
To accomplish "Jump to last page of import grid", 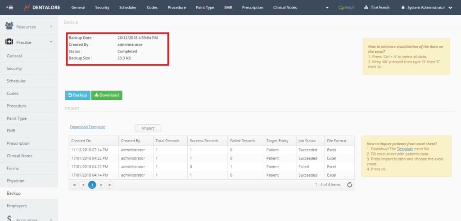I will click(110, 185).
